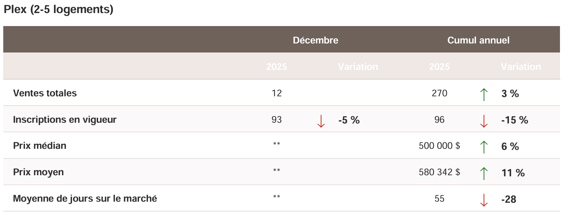Select the Variation subheader under Cumul annuel
573x223 pixels.
coord(521,67)
